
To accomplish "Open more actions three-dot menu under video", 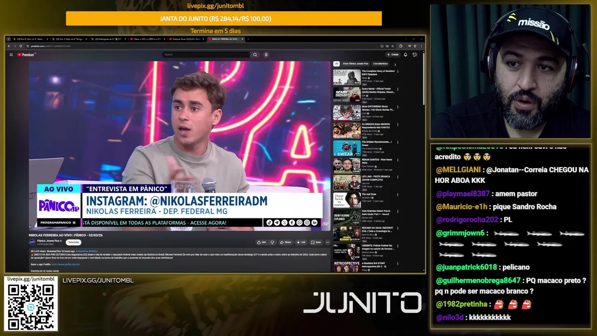I will click(327, 242).
